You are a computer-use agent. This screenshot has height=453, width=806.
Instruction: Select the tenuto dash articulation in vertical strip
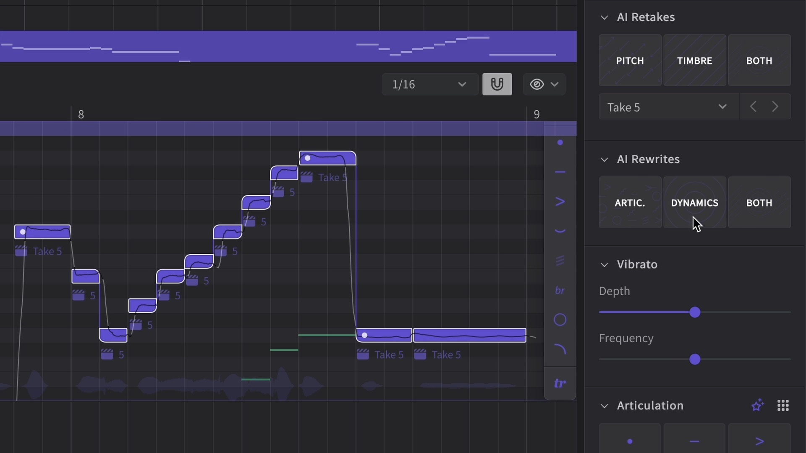tap(560, 172)
